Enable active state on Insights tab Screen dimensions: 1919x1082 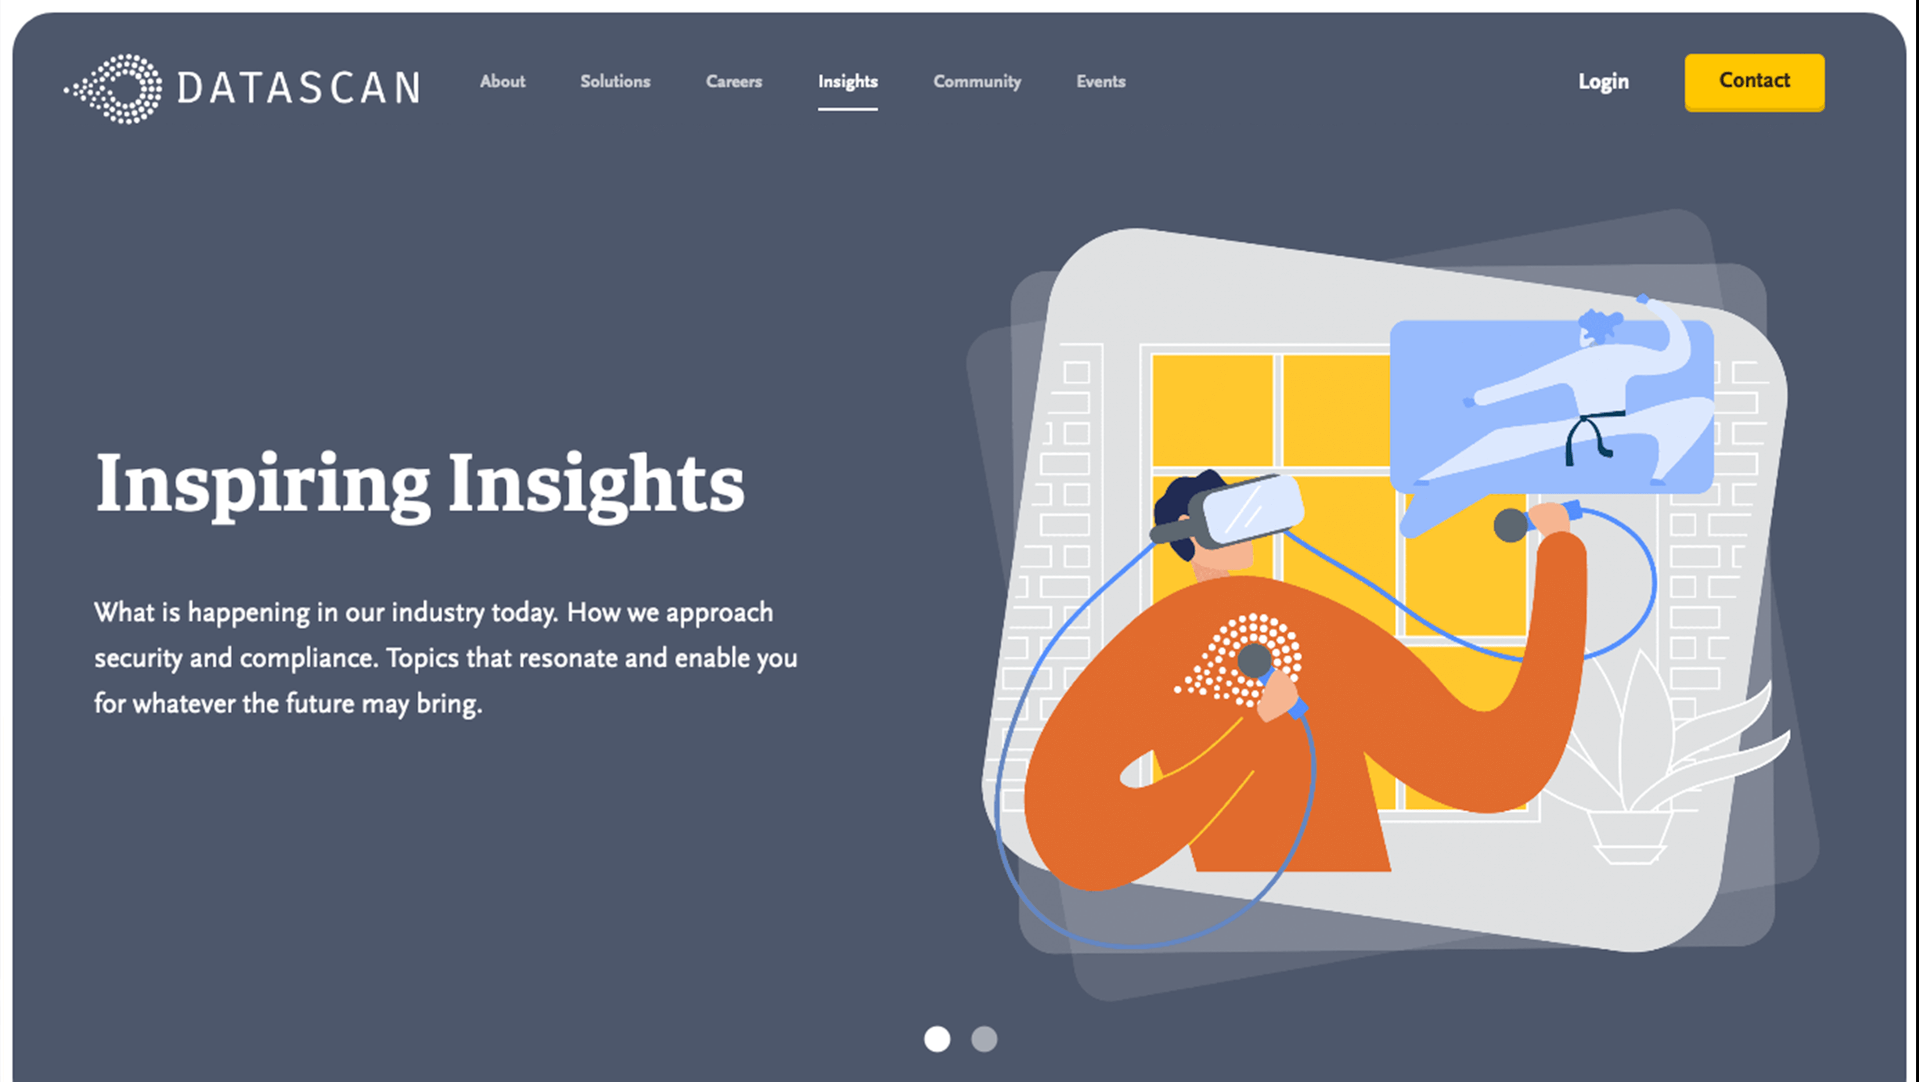[847, 82]
